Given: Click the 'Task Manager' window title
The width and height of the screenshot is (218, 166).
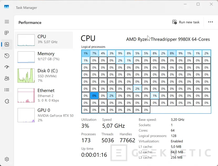Looking at the screenshot, I should [26, 8].
